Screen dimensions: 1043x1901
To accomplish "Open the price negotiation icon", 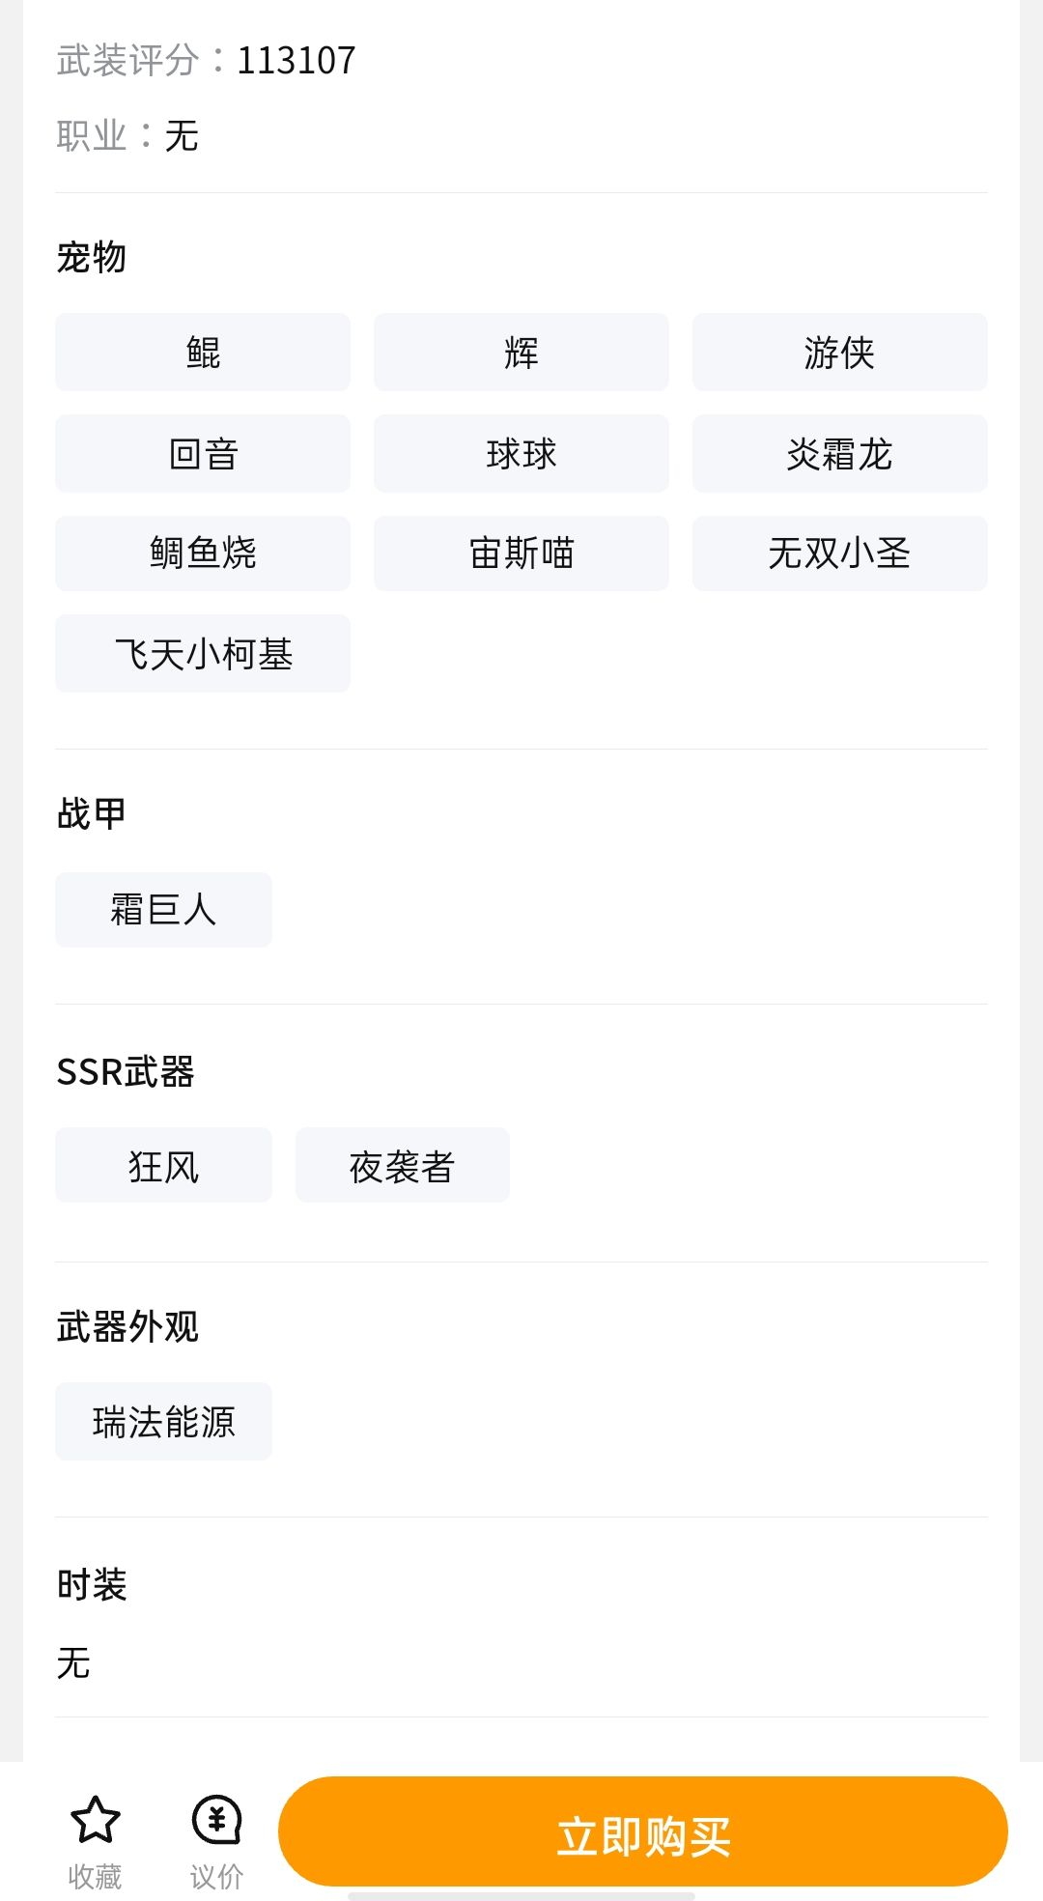I will [216, 1820].
